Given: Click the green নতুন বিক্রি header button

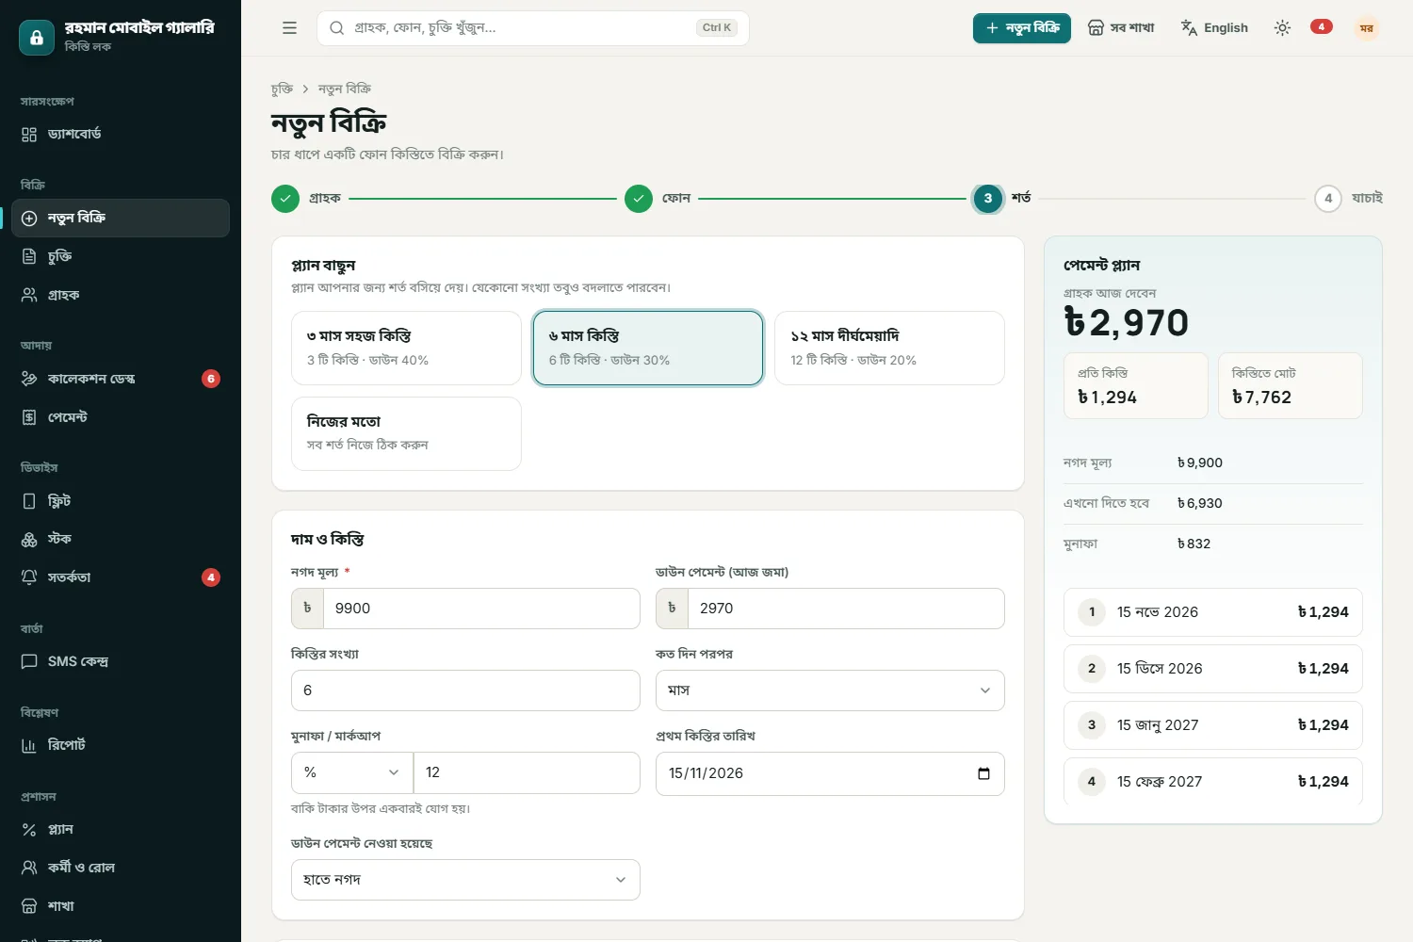Looking at the screenshot, I should [x=1022, y=28].
